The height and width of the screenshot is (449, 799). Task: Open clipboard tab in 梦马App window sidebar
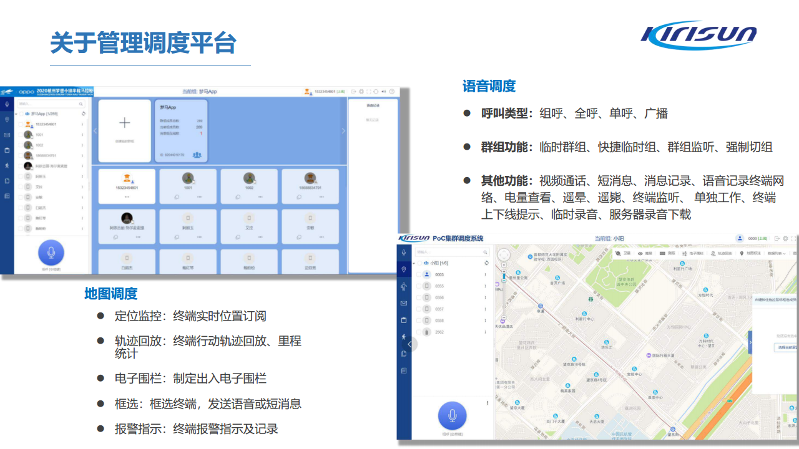coord(7,150)
